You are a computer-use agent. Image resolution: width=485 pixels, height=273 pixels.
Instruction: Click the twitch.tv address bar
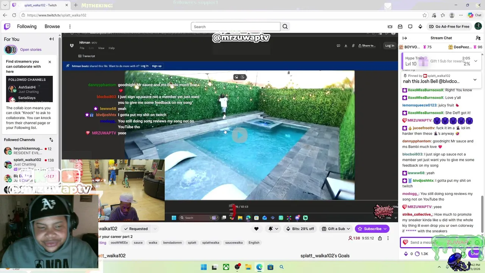[220, 15]
